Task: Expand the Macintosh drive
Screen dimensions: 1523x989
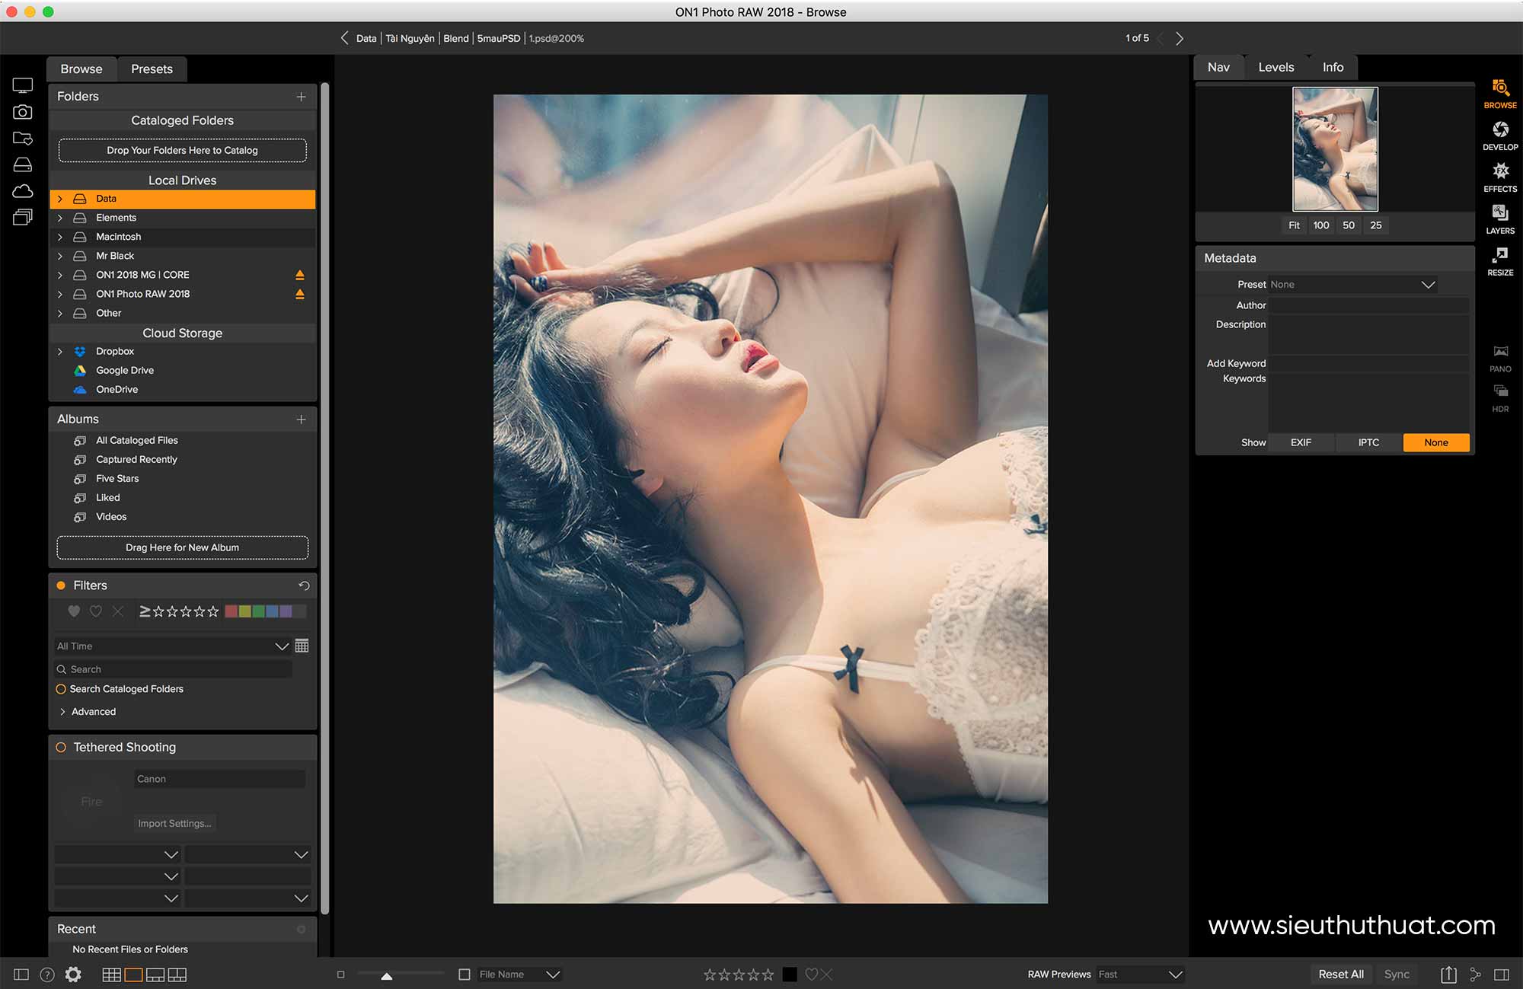Action: [x=60, y=237]
